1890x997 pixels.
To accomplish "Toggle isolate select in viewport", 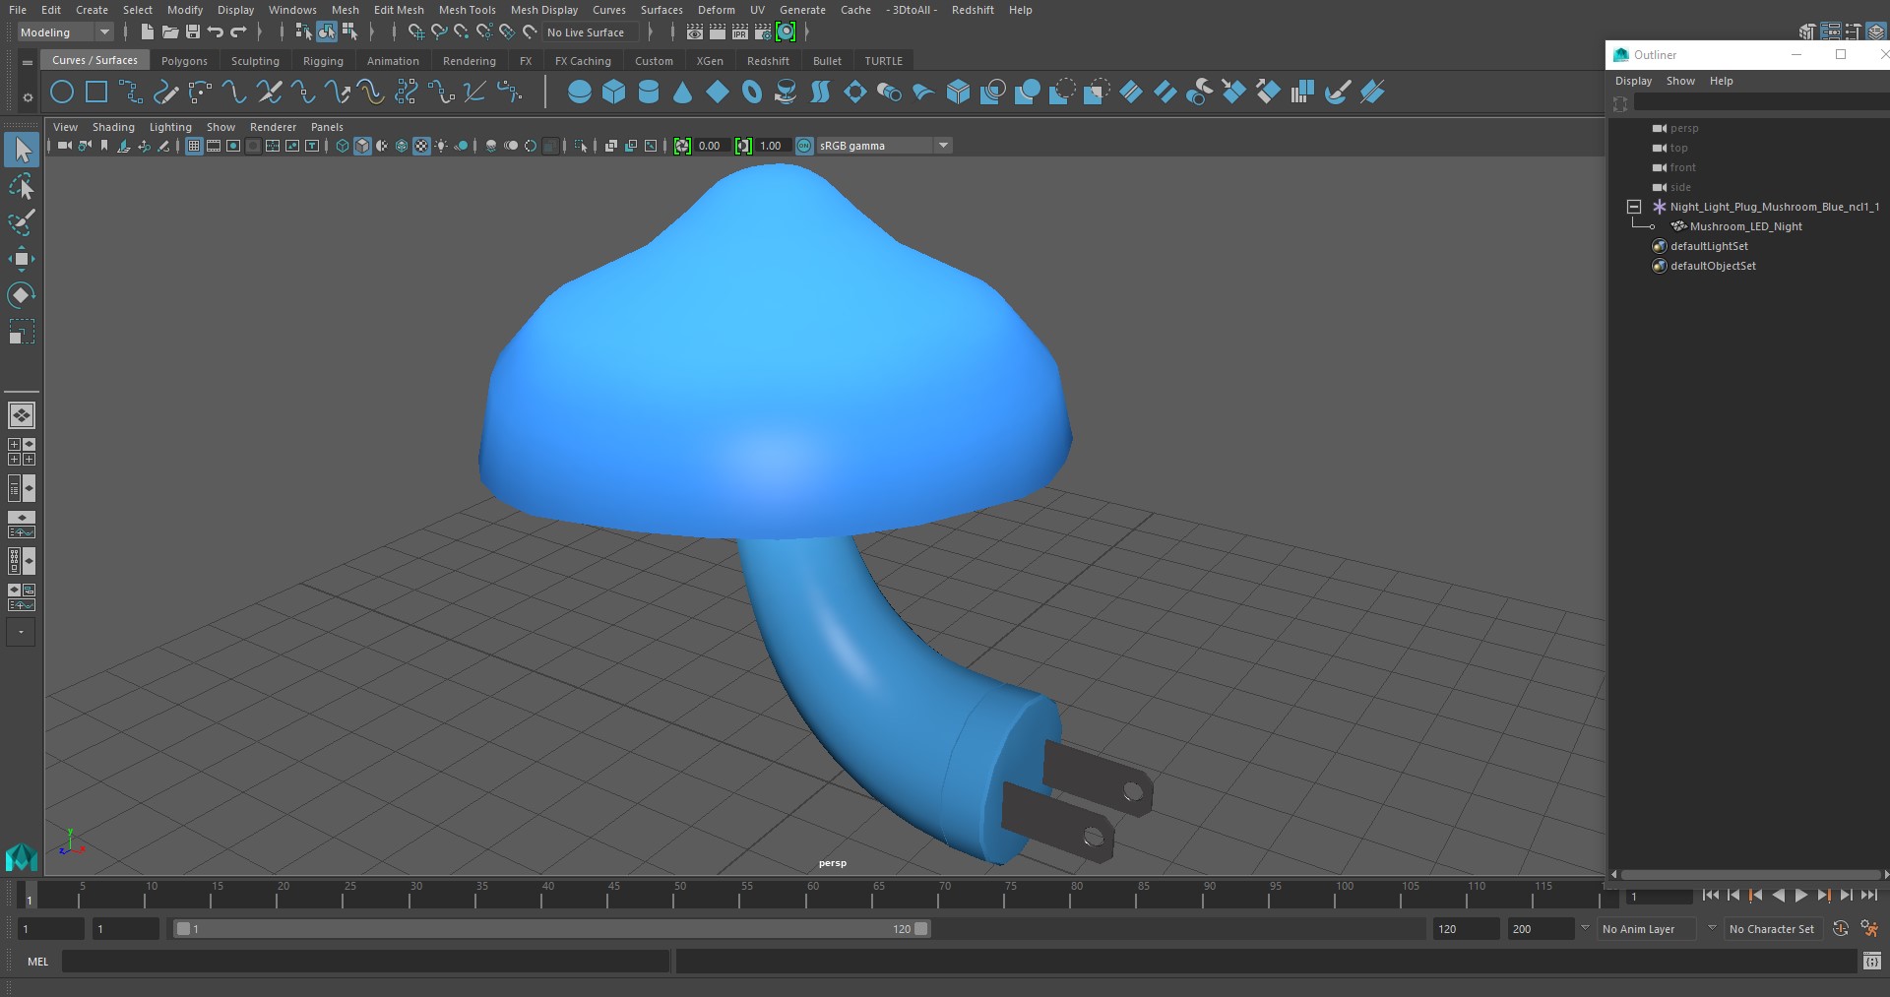I will [x=581, y=146].
